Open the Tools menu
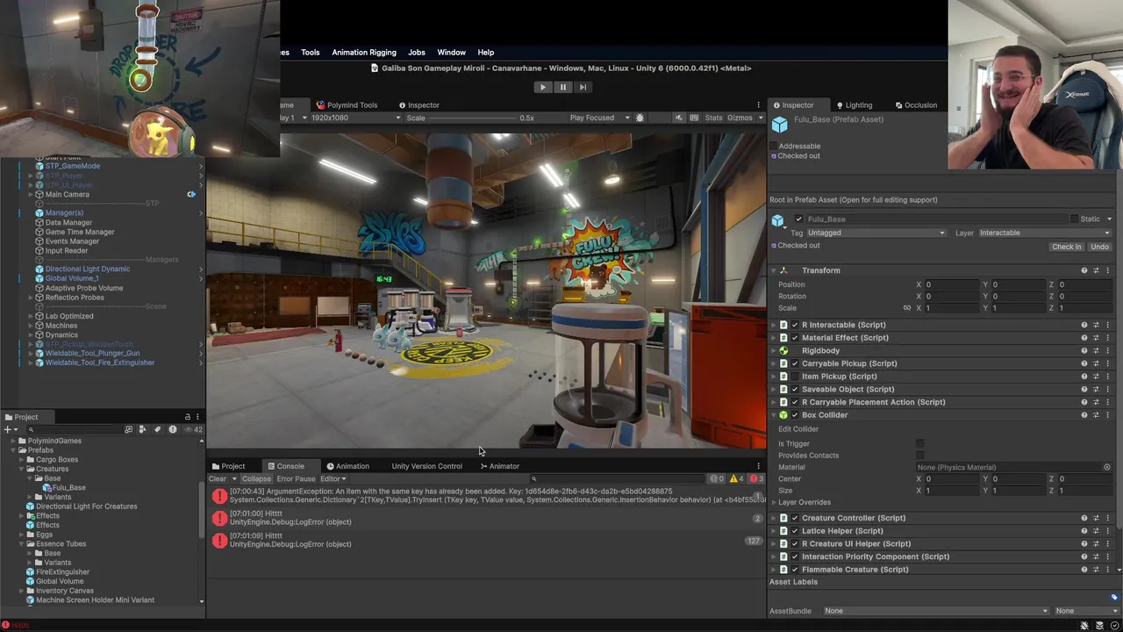The width and height of the screenshot is (1123, 632). click(311, 53)
